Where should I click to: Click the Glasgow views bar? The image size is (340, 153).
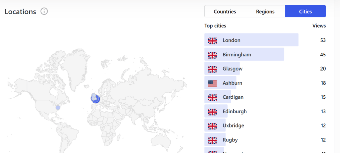[x=233, y=69]
